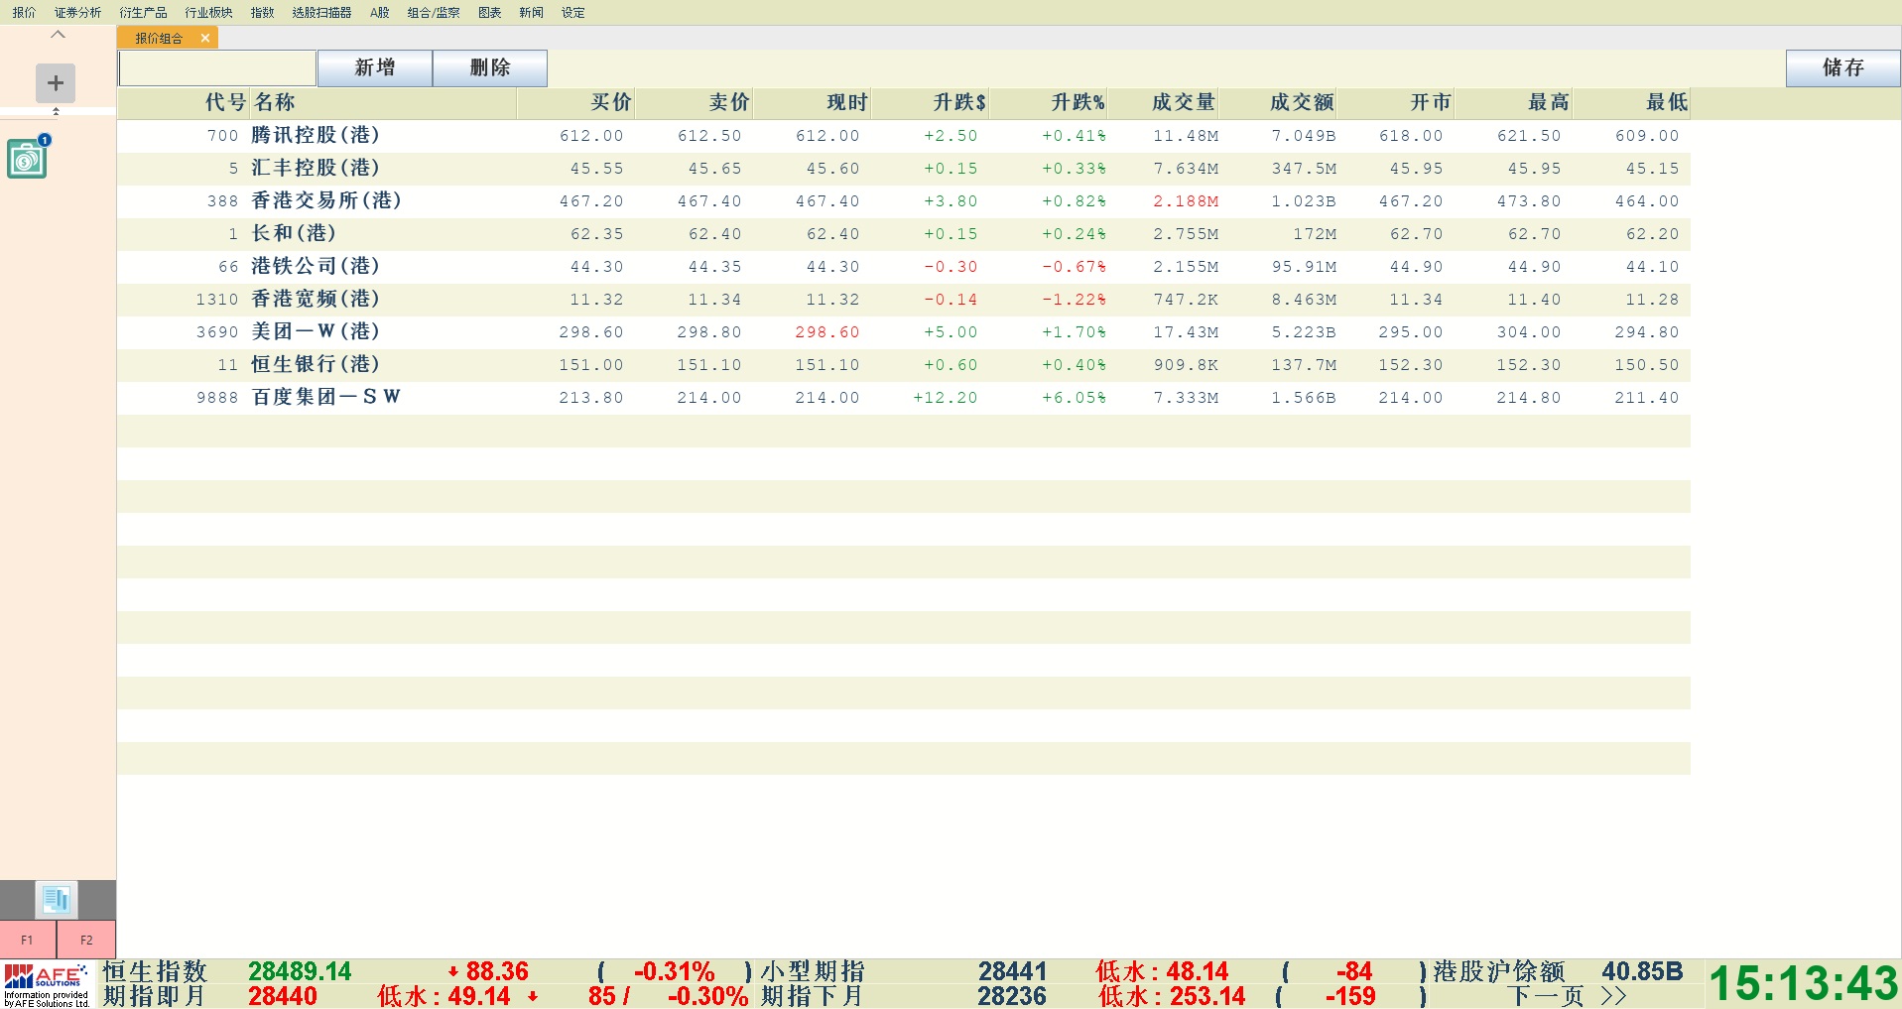Image resolution: width=1902 pixels, height=1009 pixels.
Task: Select the 腾讯控股(港) row
Action: (904, 136)
